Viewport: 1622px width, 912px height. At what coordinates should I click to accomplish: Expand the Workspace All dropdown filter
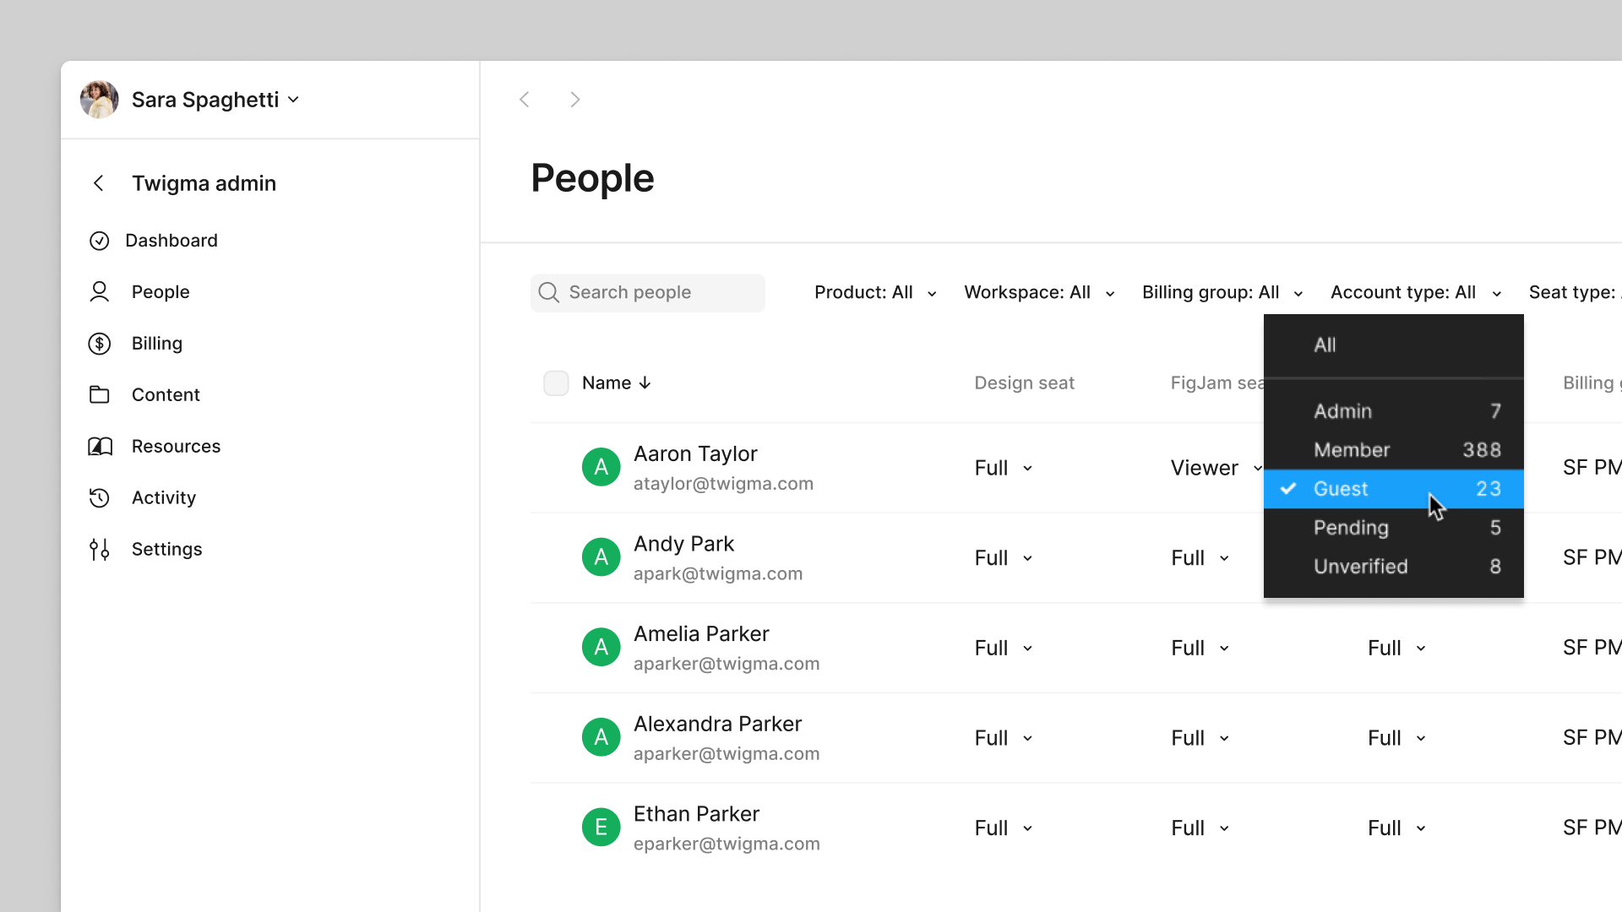(1037, 291)
